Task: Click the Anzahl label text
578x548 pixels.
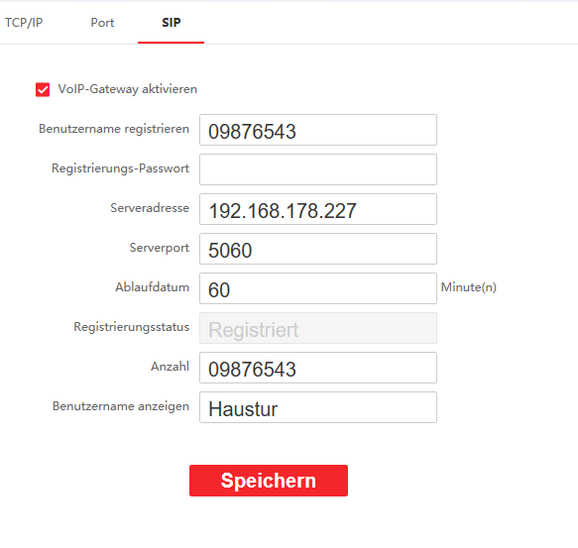Action: 170,367
